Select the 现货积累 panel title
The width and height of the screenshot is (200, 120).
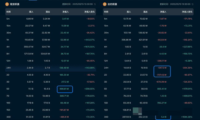tap(15, 4)
